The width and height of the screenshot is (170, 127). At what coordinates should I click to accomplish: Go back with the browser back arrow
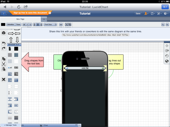[x=5, y=7]
